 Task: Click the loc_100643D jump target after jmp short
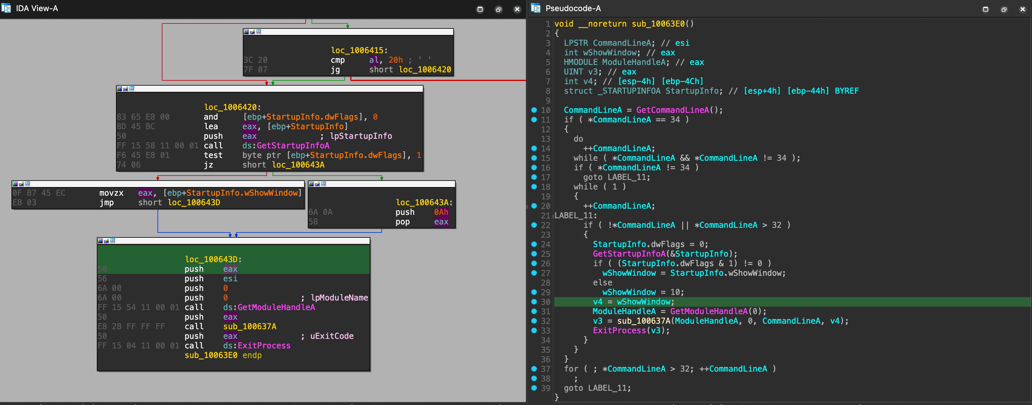click(194, 202)
